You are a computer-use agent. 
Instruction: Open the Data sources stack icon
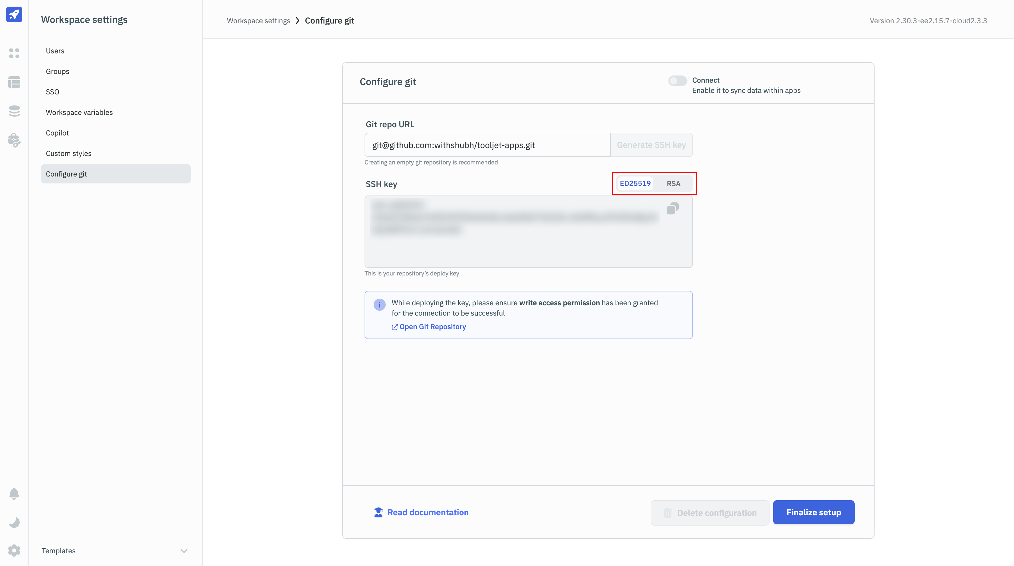[x=14, y=111]
